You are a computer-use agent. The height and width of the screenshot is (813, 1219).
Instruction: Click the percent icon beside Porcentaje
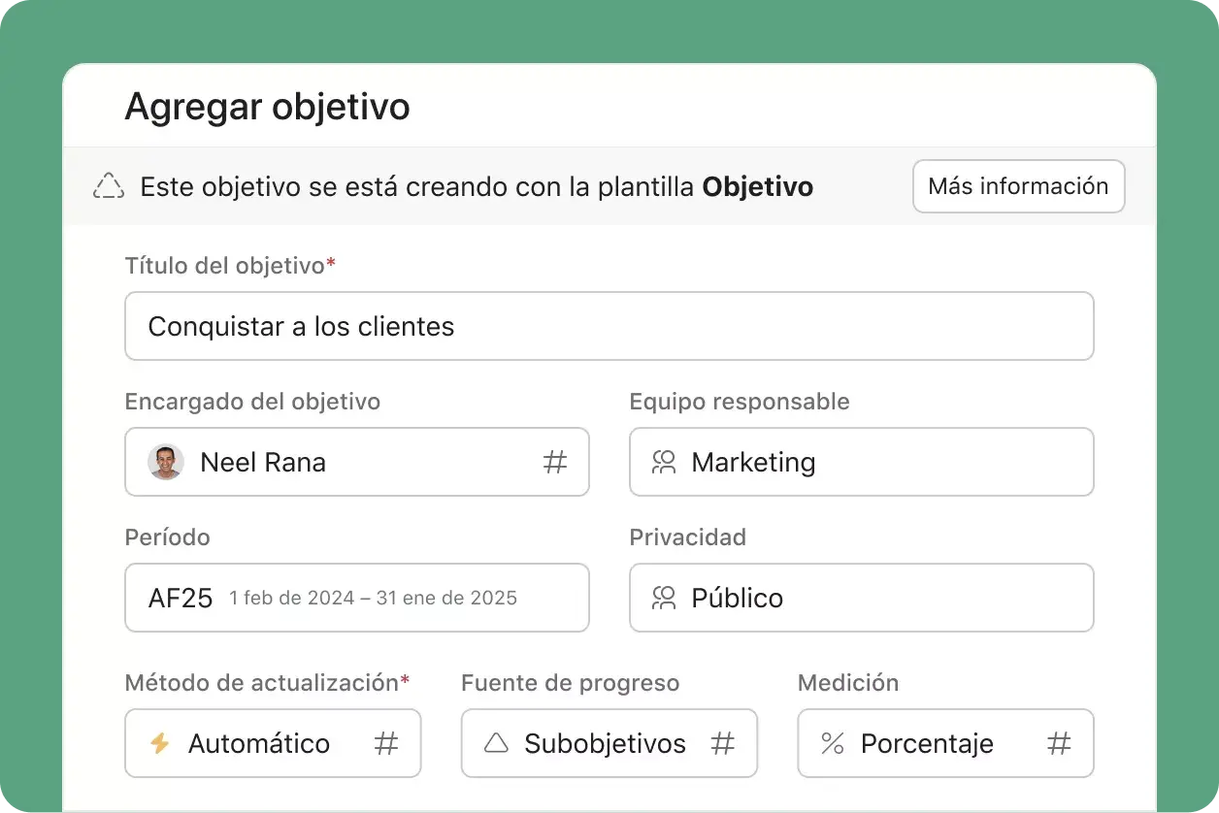coord(833,743)
